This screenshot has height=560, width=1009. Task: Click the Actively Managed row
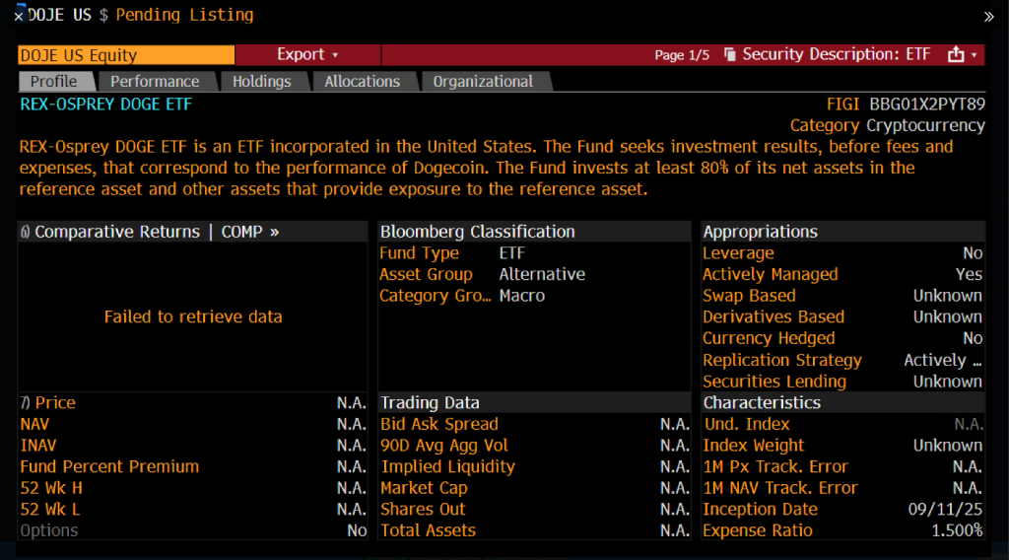(843, 274)
